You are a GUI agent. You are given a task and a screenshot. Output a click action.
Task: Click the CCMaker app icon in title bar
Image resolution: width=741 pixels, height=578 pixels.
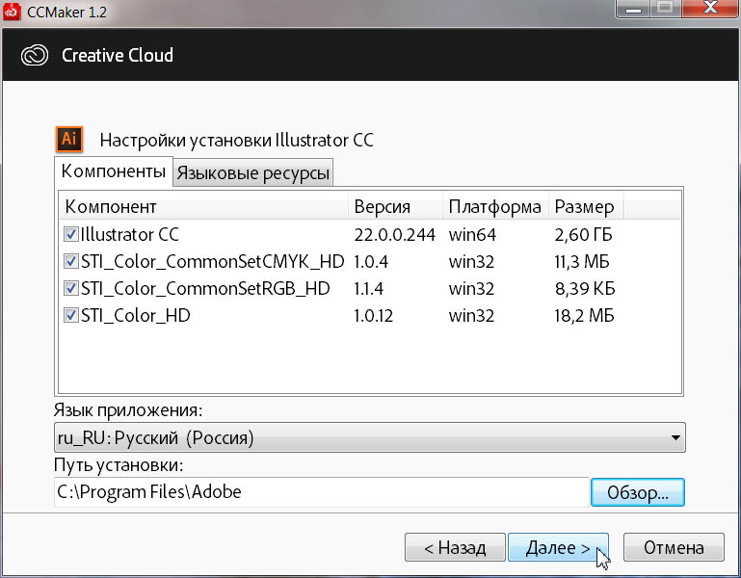tap(11, 11)
